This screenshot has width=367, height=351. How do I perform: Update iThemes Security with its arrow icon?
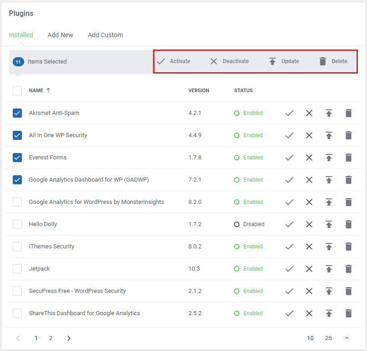pos(329,247)
